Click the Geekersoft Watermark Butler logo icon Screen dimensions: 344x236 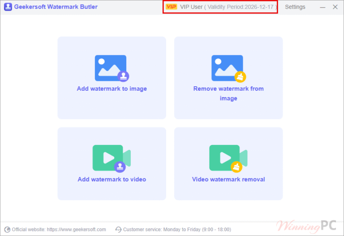click(8, 7)
